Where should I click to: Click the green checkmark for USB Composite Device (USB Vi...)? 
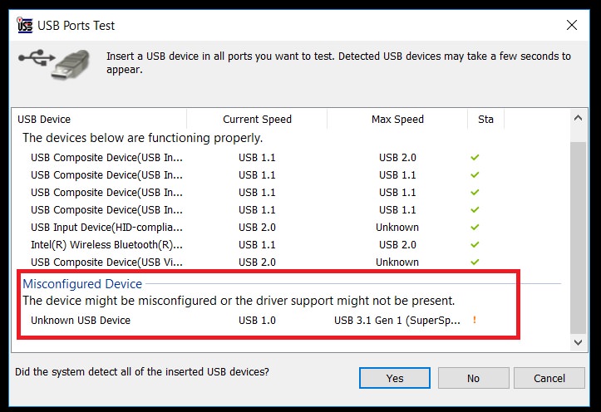(475, 262)
